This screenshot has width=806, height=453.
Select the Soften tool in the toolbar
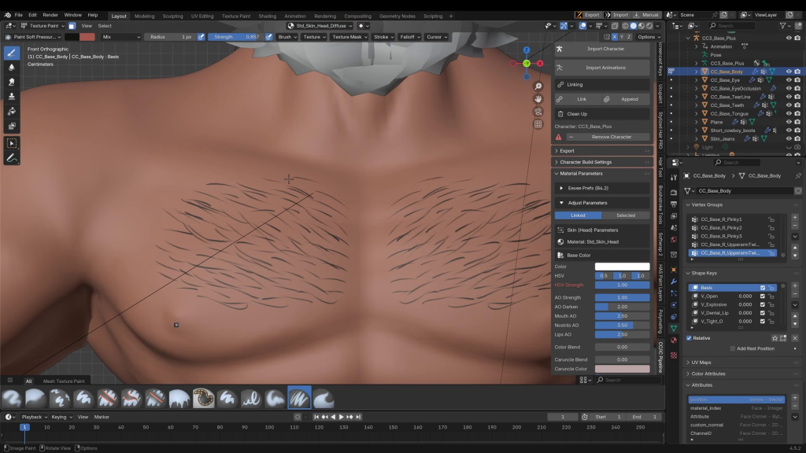tap(12, 67)
